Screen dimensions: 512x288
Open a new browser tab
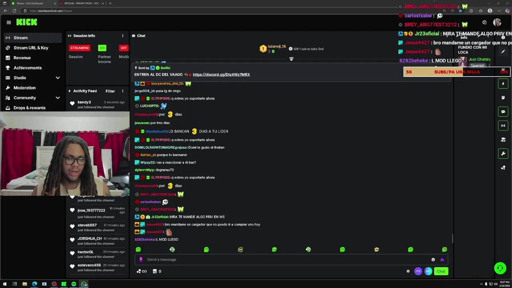[x=110, y=3]
